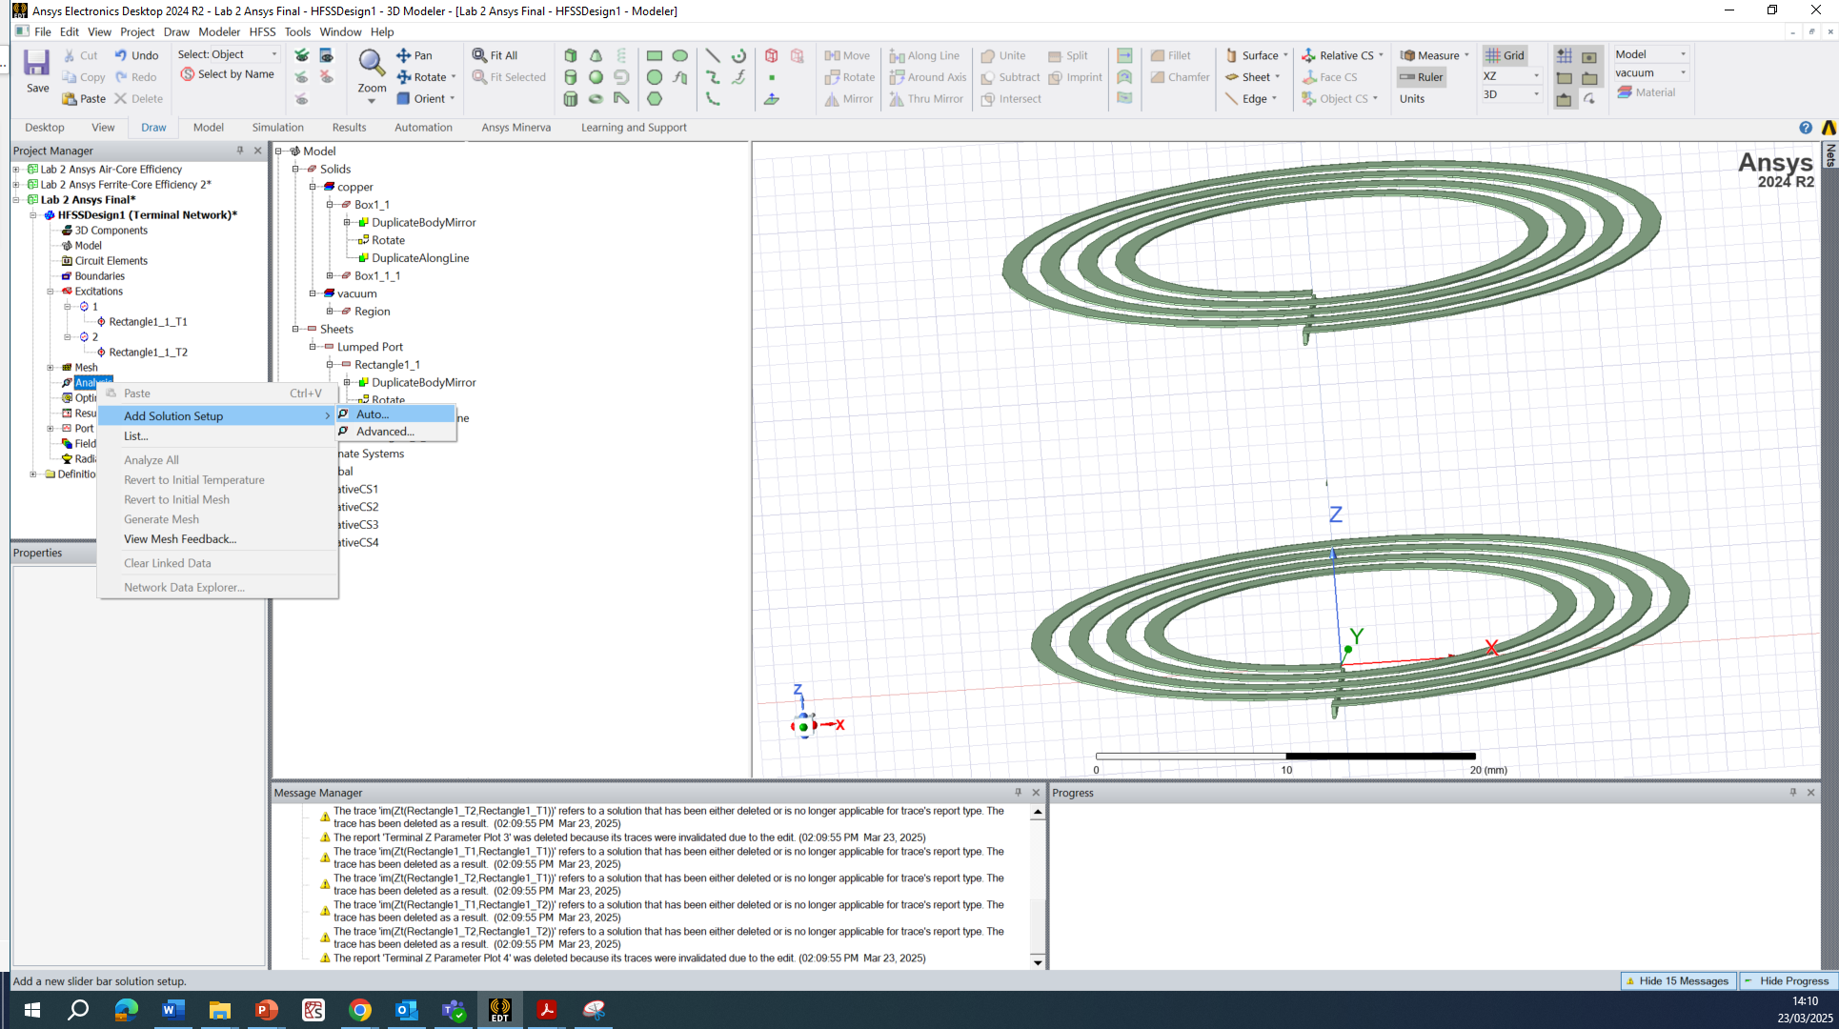Screen dimensions: 1839x1029
Task: Click the Save icon in the ribbon
Action: click(36, 65)
